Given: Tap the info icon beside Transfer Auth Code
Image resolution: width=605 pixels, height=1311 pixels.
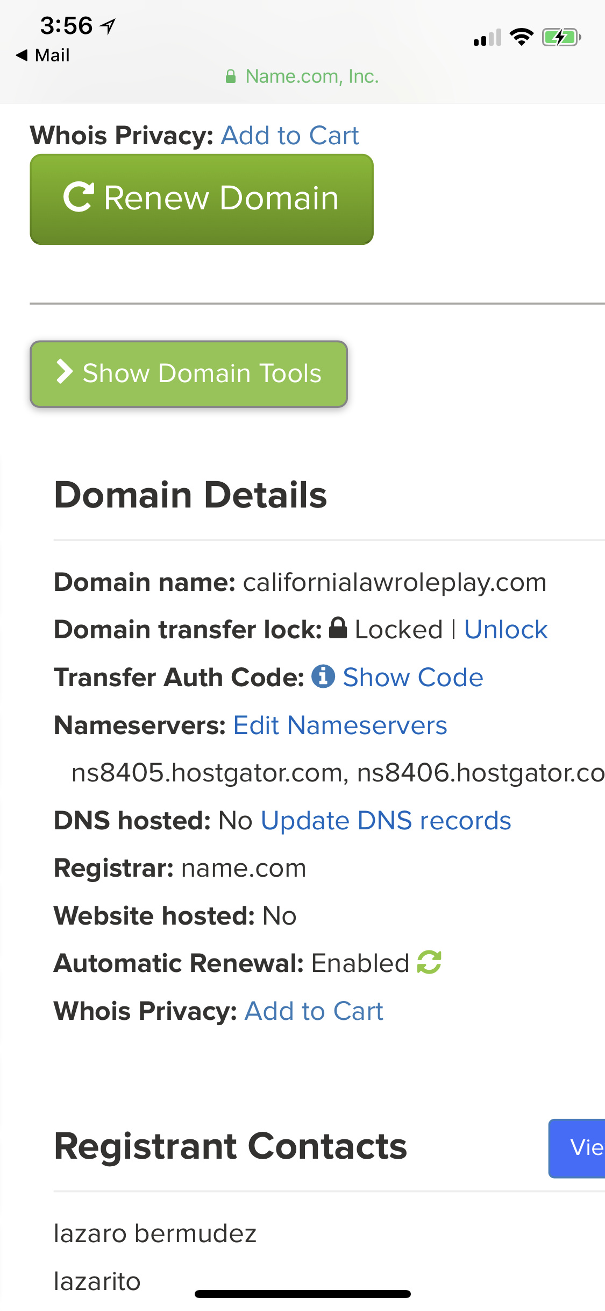Looking at the screenshot, I should [x=323, y=676].
